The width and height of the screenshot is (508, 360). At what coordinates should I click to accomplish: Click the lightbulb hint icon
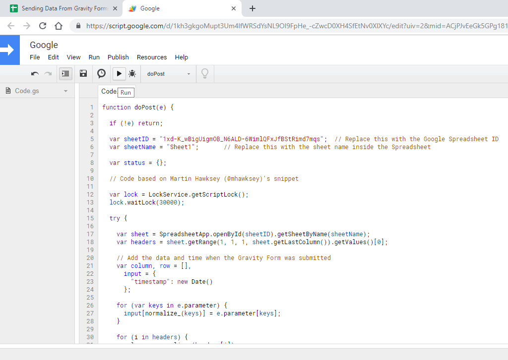coord(205,74)
